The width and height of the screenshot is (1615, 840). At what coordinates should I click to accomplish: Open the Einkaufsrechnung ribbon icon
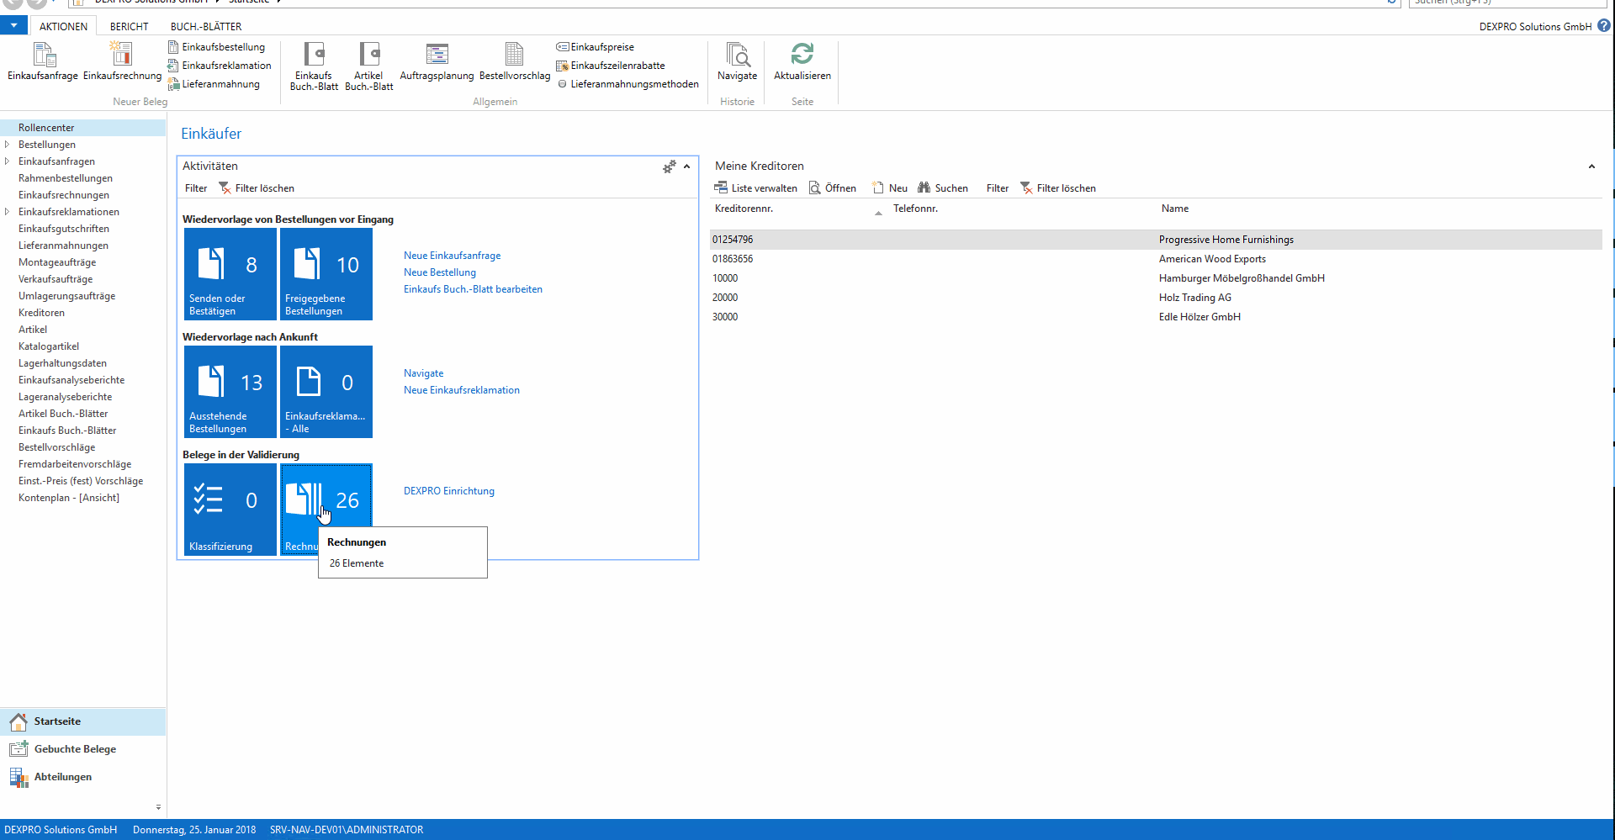pyautogui.click(x=122, y=55)
